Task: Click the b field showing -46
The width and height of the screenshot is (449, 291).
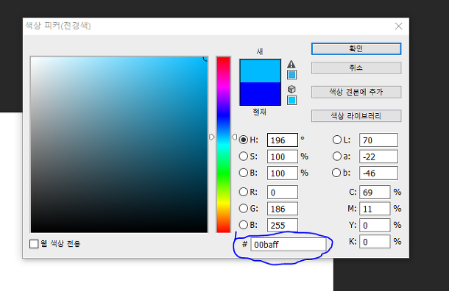Action: [x=378, y=173]
